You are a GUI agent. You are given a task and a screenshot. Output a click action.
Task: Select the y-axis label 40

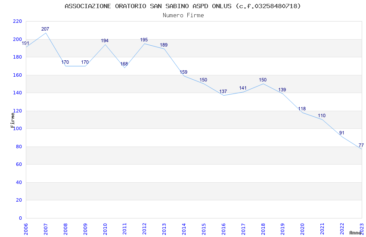[19, 182]
